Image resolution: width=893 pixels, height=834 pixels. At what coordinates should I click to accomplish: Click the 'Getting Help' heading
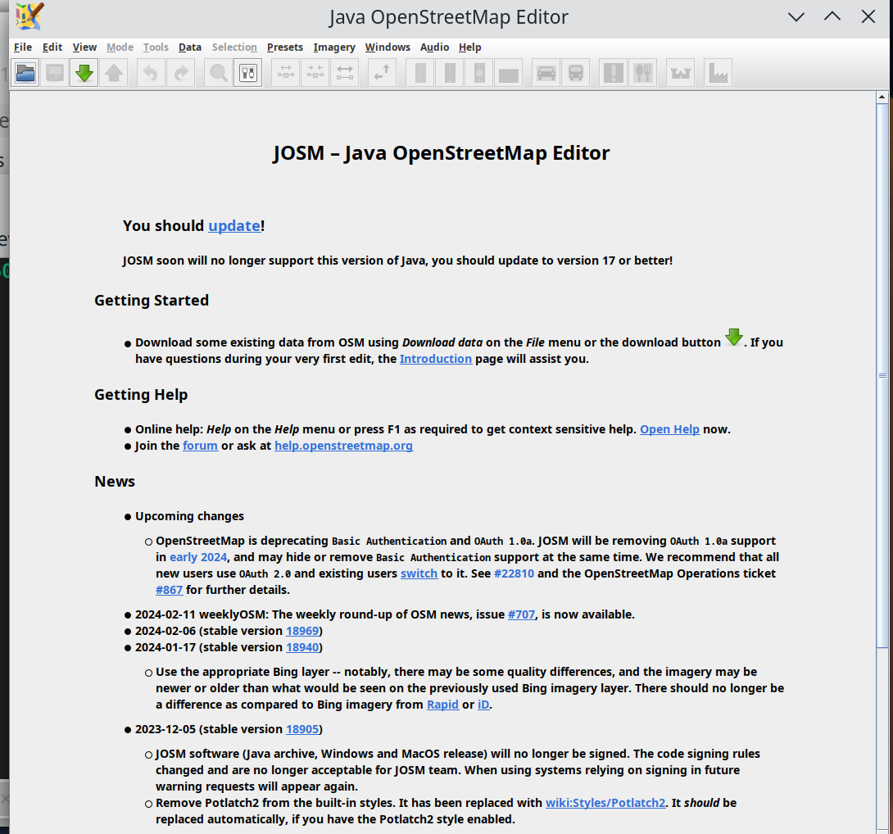[141, 395]
